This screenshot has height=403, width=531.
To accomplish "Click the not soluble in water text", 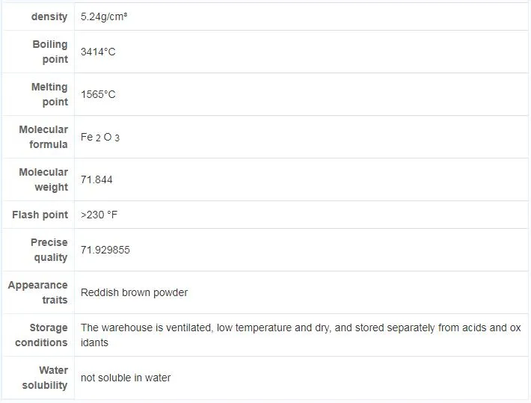I will [x=126, y=378].
